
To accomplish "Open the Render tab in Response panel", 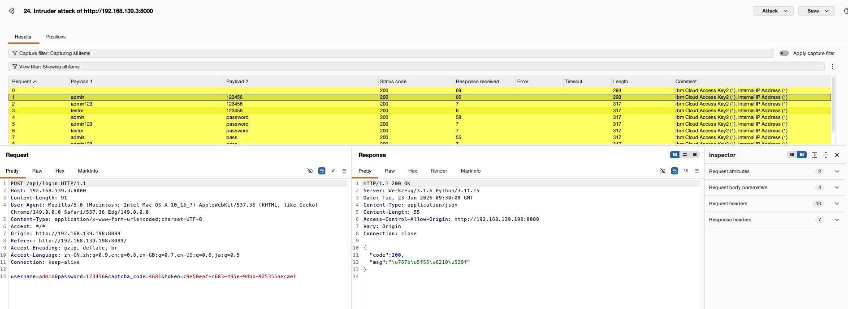I will pos(439,171).
